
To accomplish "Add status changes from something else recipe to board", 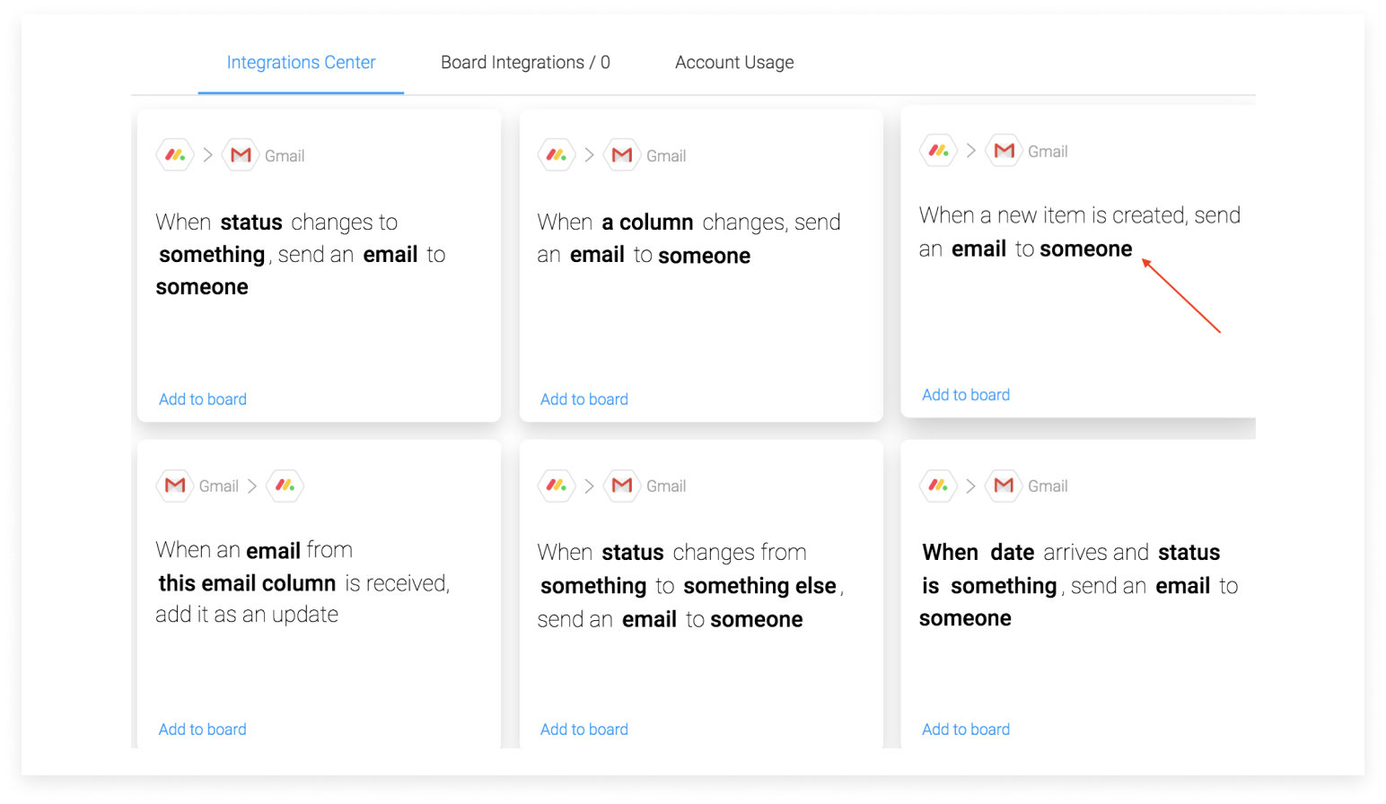I will pos(584,730).
